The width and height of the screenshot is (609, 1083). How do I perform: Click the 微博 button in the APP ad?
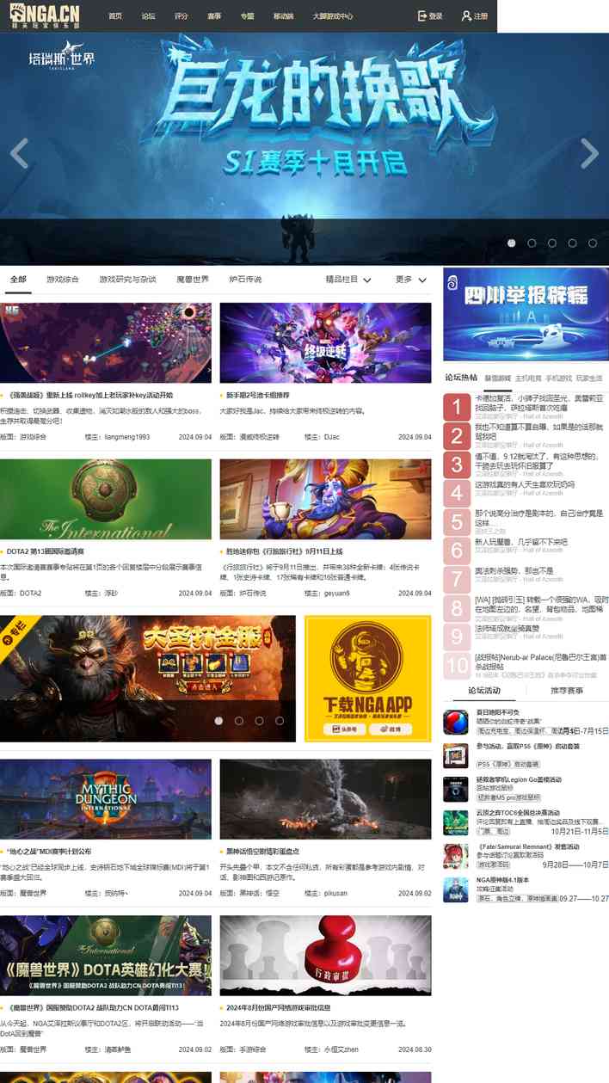pos(390,729)
